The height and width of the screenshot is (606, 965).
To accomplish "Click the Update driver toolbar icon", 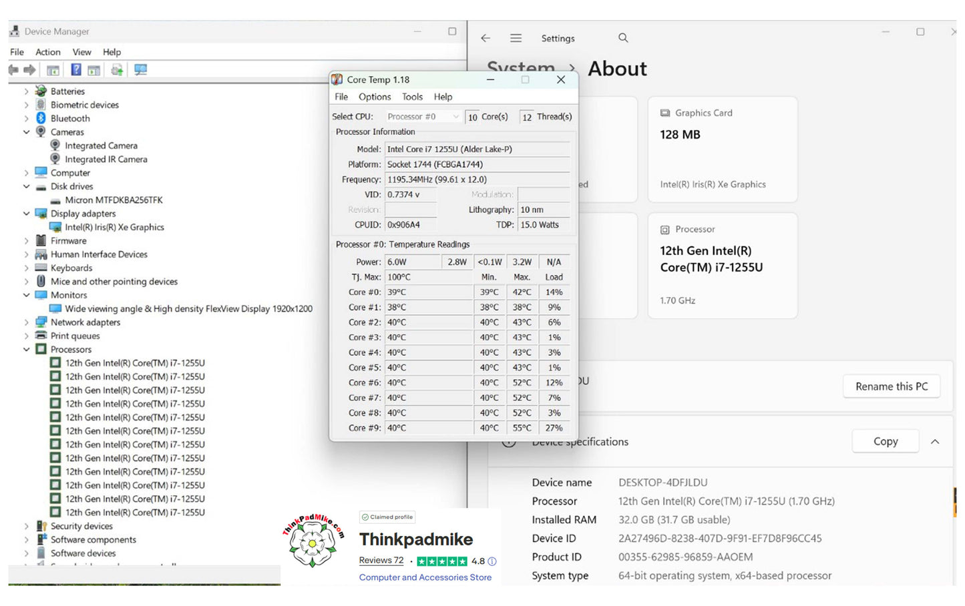I will point(117,70).
